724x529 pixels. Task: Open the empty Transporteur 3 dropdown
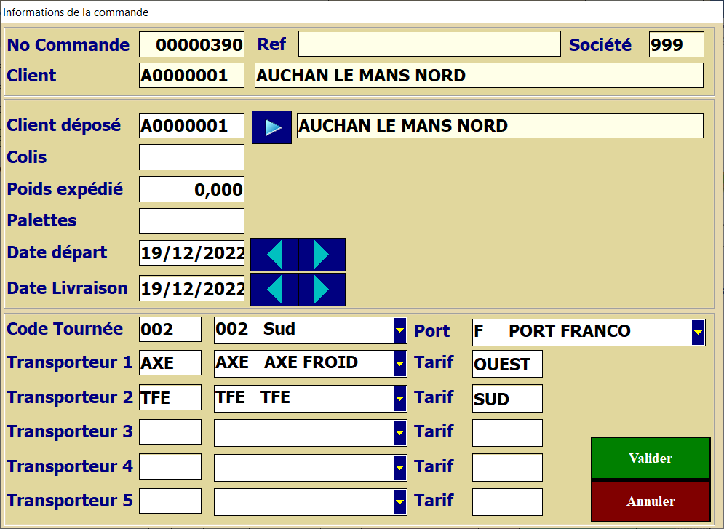click(399, 432)
